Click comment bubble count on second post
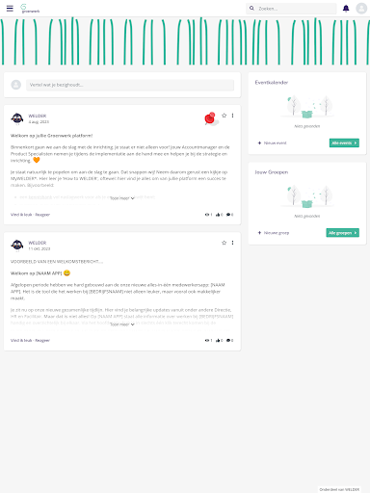 (229, 340)
